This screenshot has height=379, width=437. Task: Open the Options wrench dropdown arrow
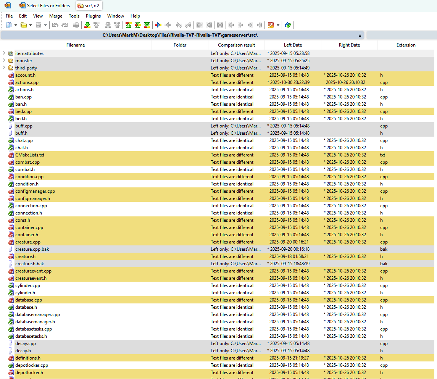278,25
